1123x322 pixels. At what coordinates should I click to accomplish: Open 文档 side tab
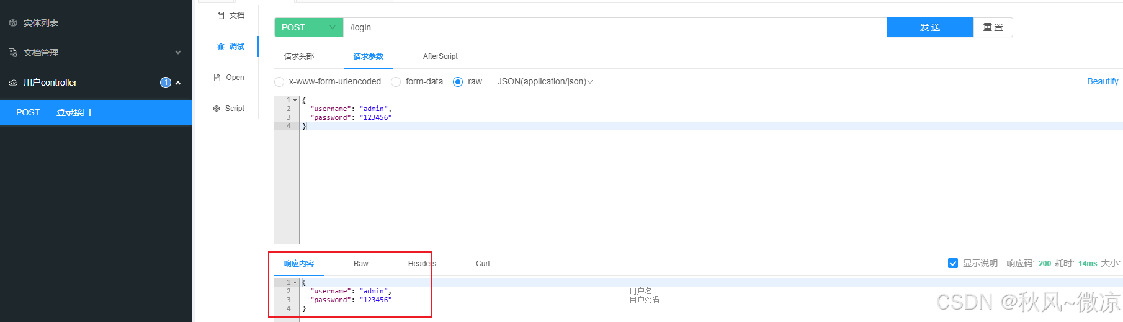(231, 16)
